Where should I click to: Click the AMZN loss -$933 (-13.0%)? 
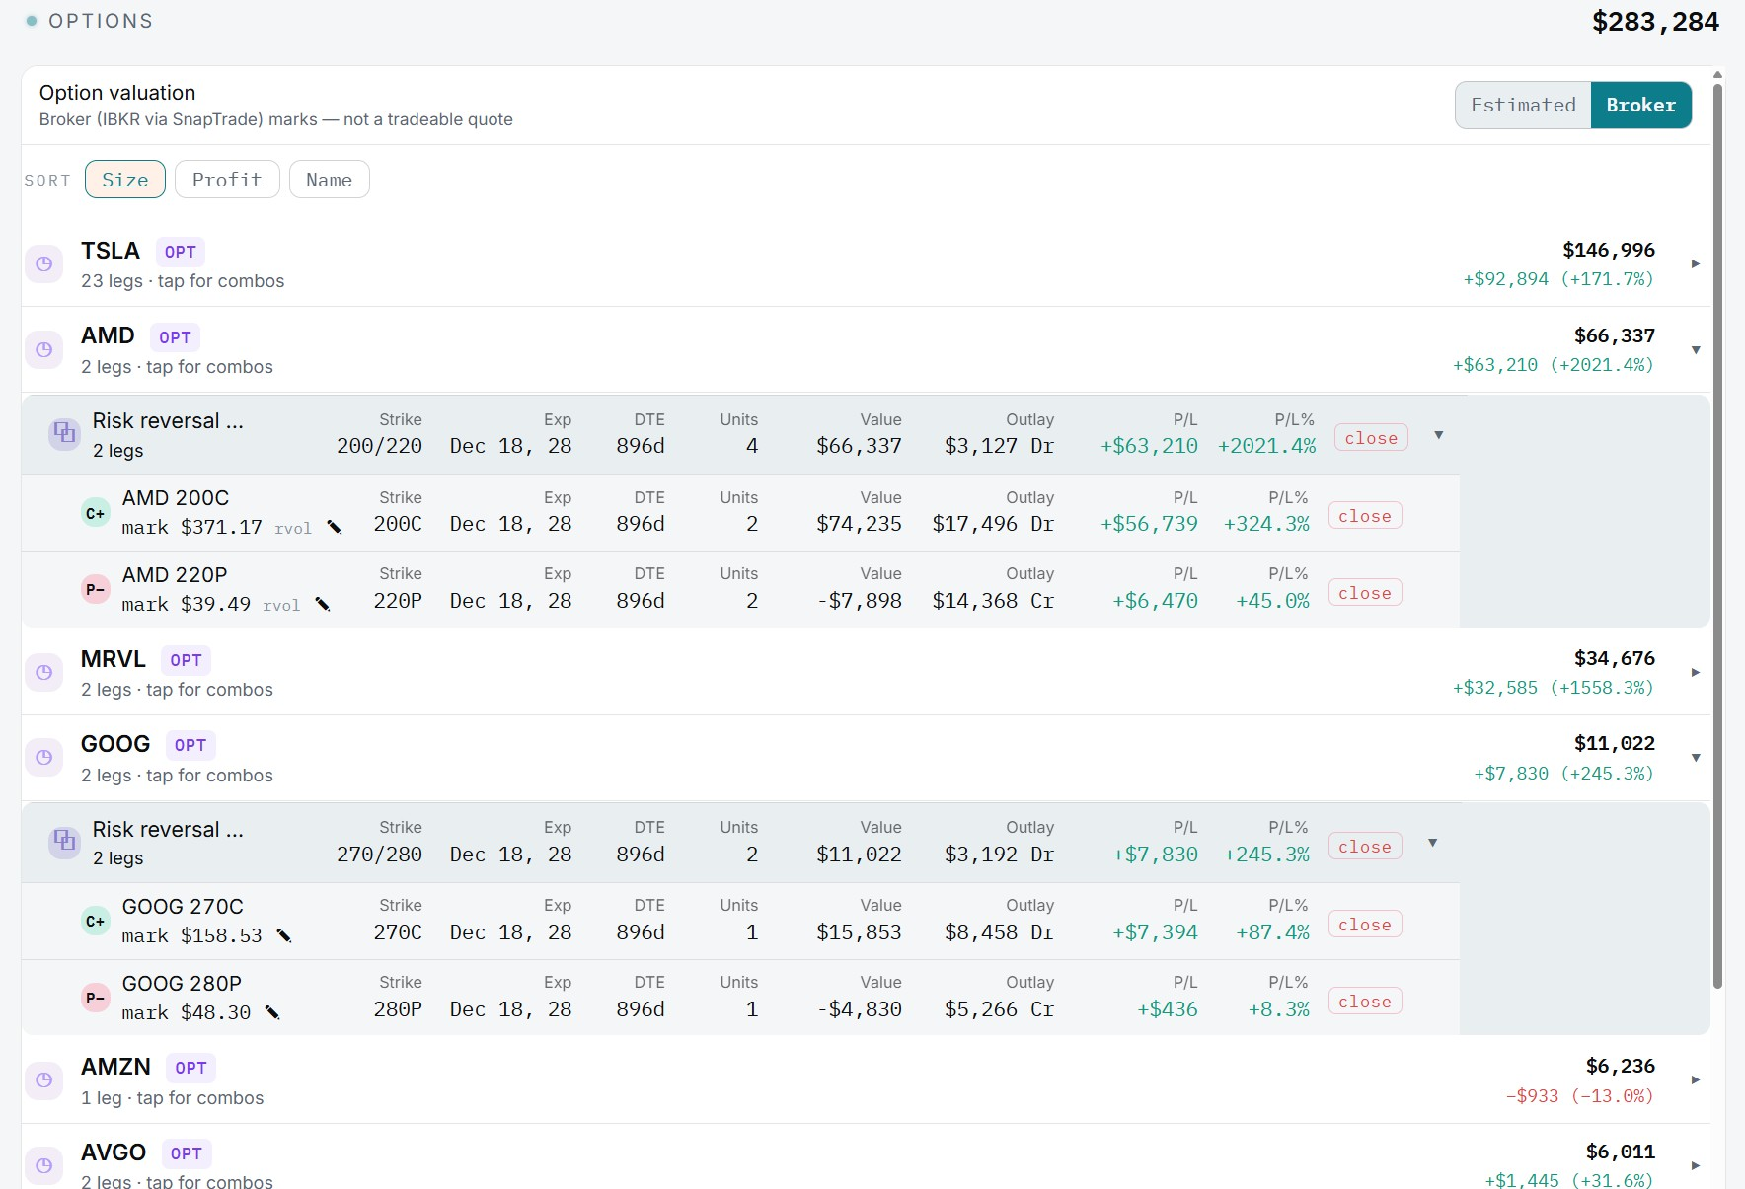coord(1579,1096)
